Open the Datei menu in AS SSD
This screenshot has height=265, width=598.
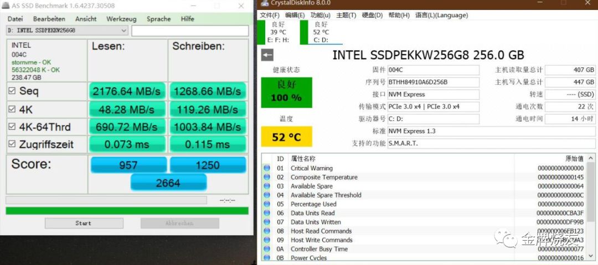[x=16, y=19]
